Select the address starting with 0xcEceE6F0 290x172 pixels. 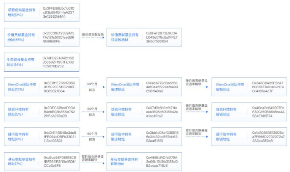click(x=60, y=161)
